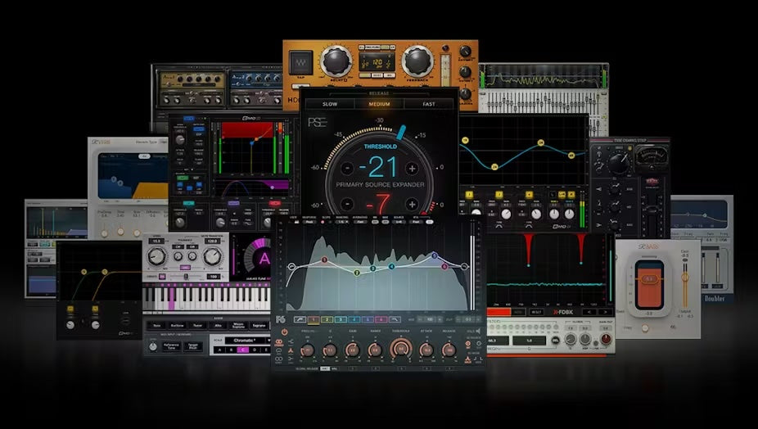Select the Slow release option
This screenshot has height=429, width=758.
[330, 104]
